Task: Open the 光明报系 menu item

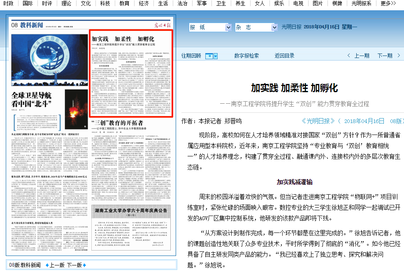Action: tap(361, 4)
